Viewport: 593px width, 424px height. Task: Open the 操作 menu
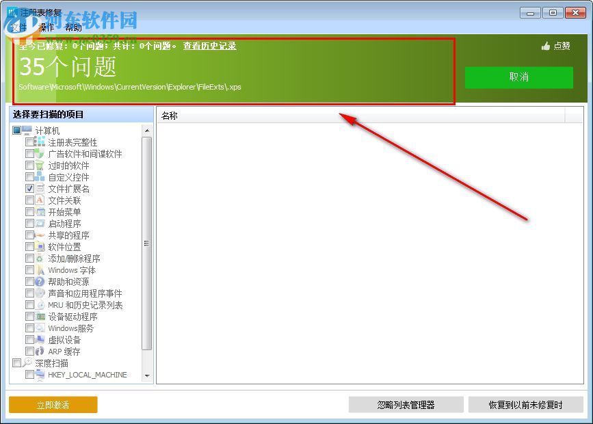(x=44, y=27)
